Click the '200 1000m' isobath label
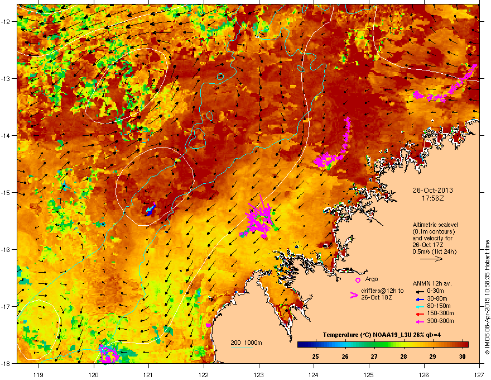491x380 pixels. click(246, 343)
